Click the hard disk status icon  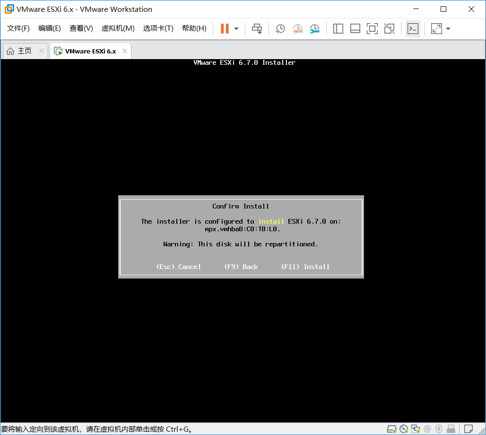click(392, 429)
